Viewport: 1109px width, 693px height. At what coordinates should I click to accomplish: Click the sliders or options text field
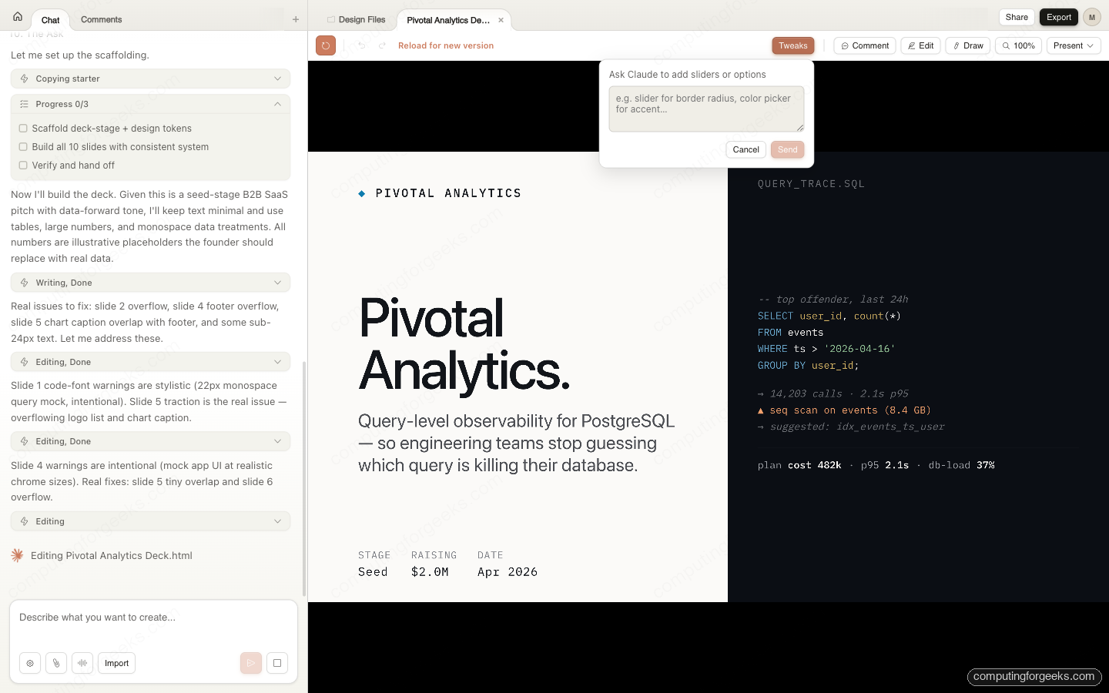click(705, 109)
